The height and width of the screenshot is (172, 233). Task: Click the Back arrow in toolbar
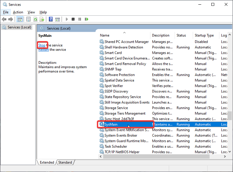[x=4, y=19]
